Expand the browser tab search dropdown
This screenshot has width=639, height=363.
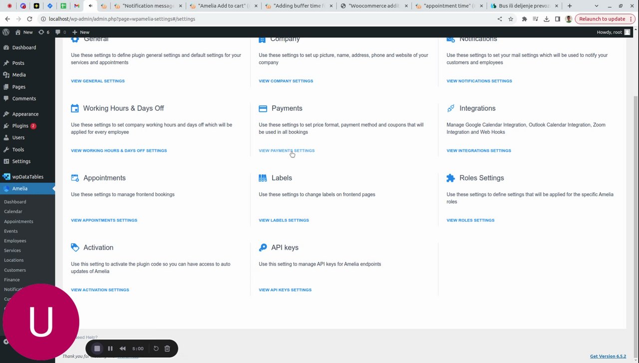(x=596, y=6)
